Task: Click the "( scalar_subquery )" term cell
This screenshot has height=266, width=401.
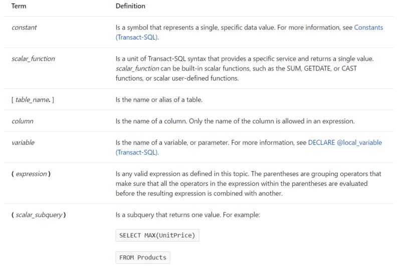Action: click(39, 215)
